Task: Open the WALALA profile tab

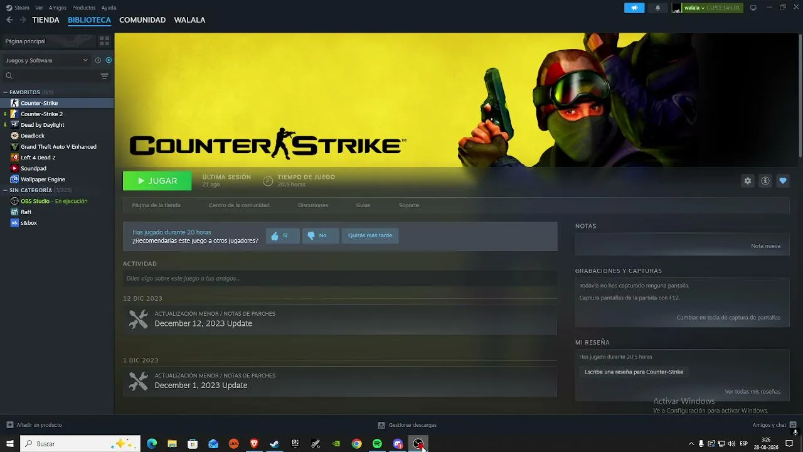Action: (x=189, y=20)
